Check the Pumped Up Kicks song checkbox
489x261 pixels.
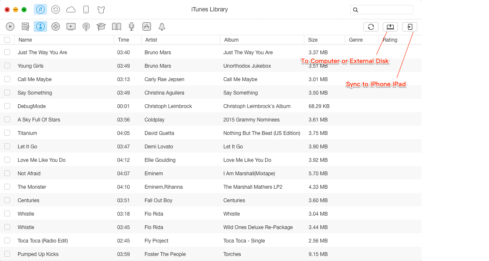pyautogui.click(x=7, y=254)
